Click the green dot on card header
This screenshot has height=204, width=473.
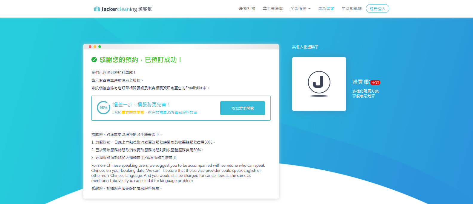pos(100,46)
